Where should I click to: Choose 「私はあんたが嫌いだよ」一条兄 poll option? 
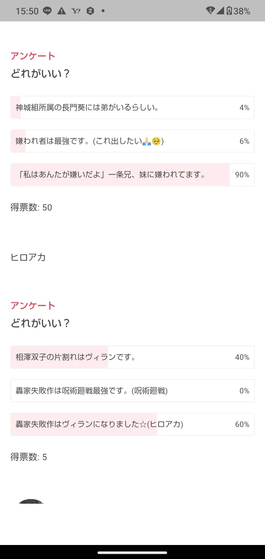click(132, 175)
